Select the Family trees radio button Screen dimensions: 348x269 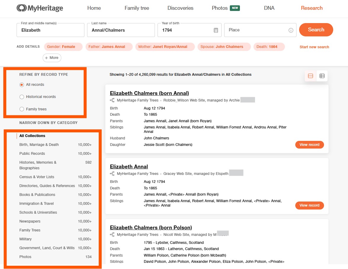22,109
